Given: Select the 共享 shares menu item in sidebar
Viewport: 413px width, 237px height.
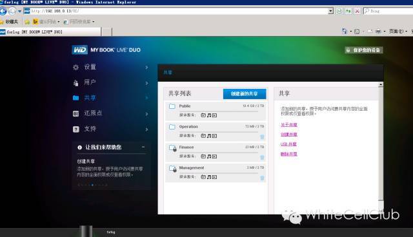Looking at the screenshot, I should 85,98.
